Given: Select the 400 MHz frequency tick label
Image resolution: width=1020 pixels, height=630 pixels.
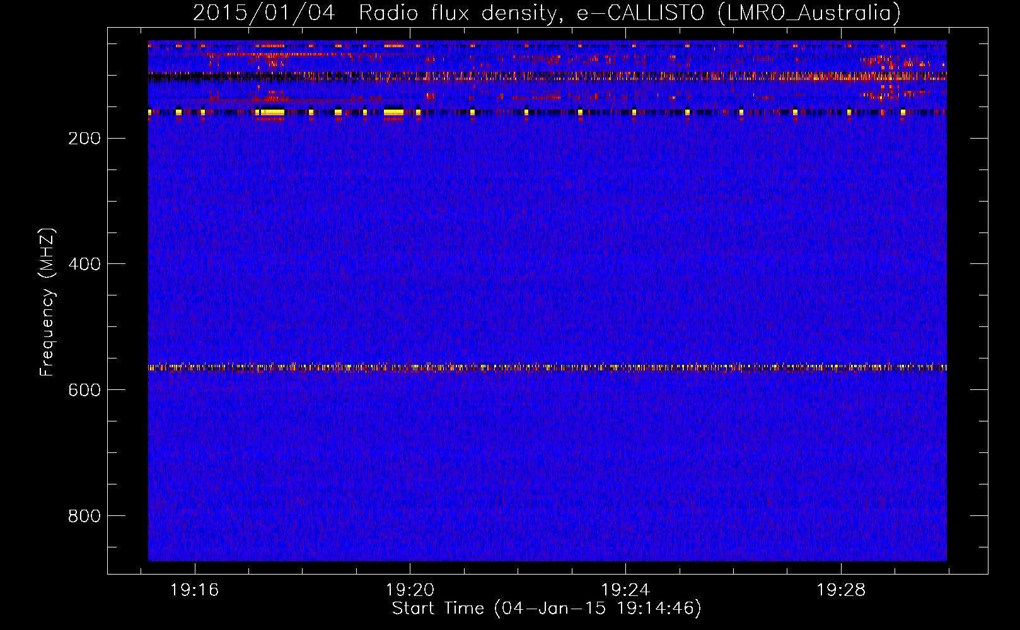Looking at the screenshot, I should 84,264.
